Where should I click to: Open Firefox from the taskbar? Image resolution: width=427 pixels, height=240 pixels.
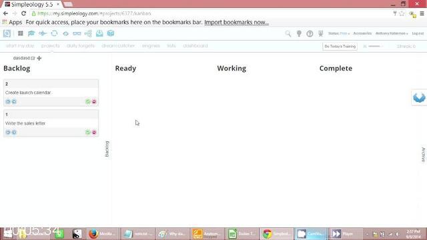(102, 234)
